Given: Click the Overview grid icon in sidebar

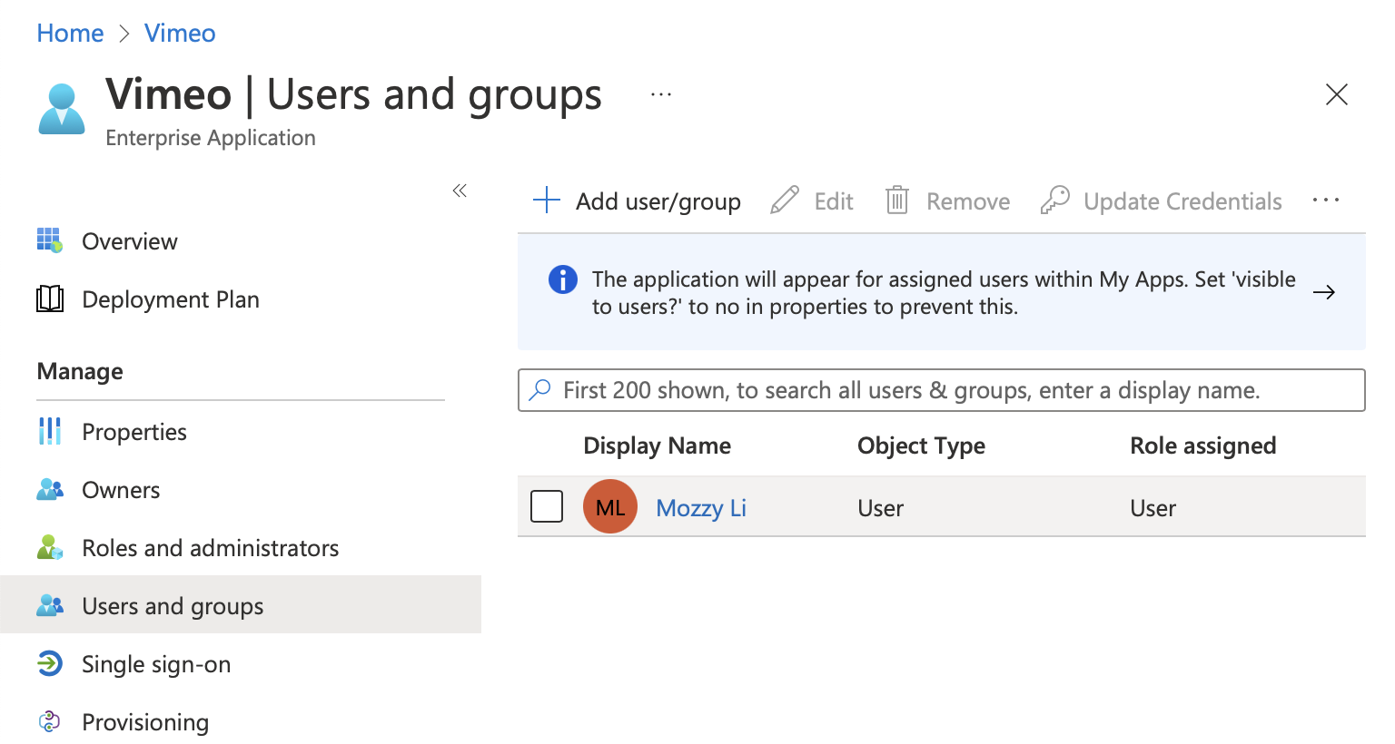Looking at the screenshot, I should [50, 240].
